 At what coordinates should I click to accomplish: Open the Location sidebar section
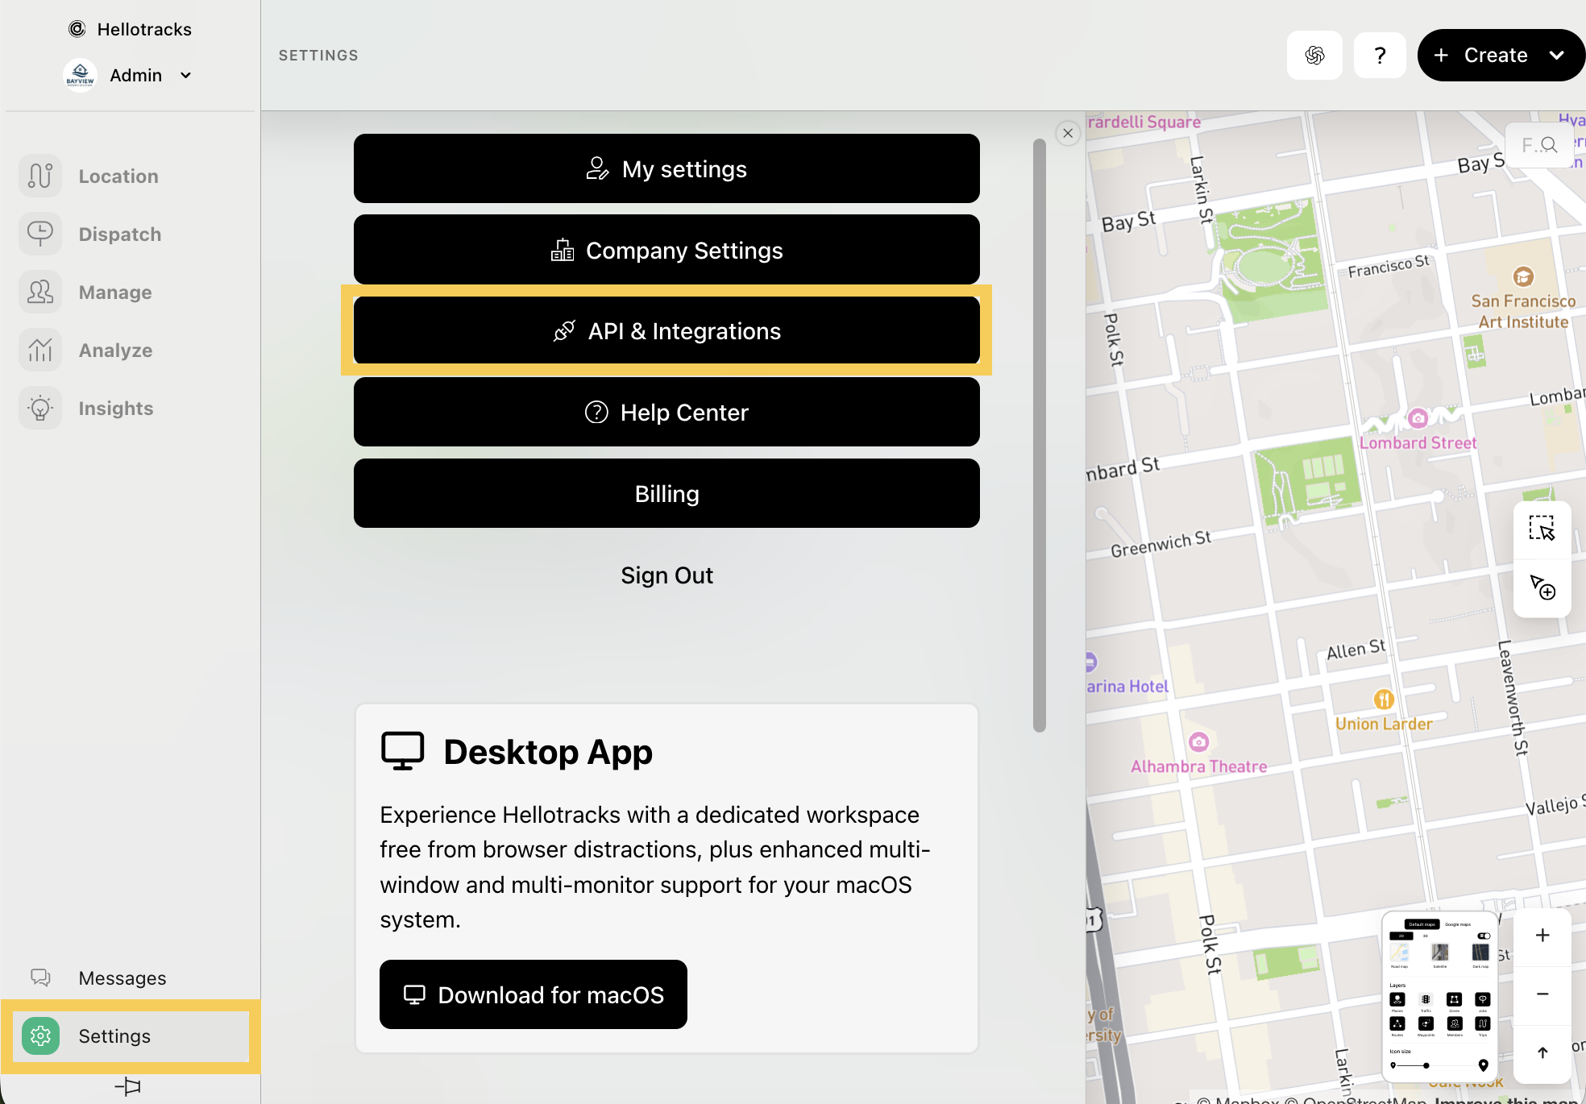click(x=118, y=176)
